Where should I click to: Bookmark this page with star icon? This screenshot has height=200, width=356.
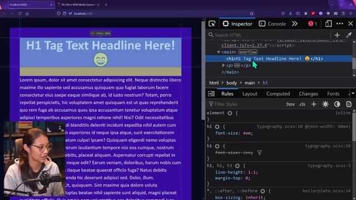point(251,13)
